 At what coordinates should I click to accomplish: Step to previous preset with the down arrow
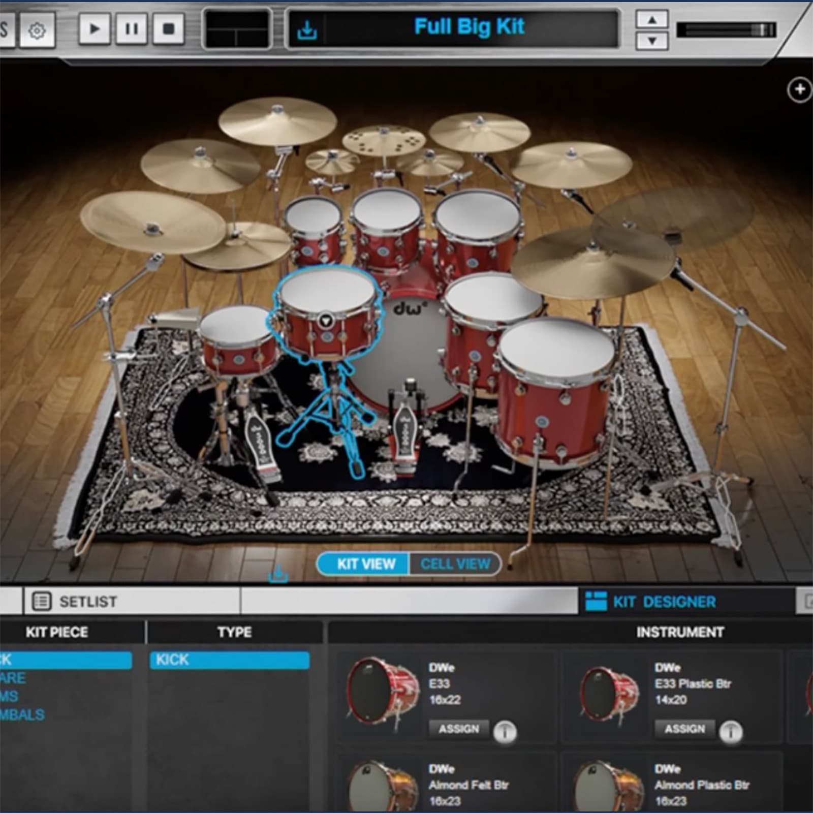click(651, 40)
